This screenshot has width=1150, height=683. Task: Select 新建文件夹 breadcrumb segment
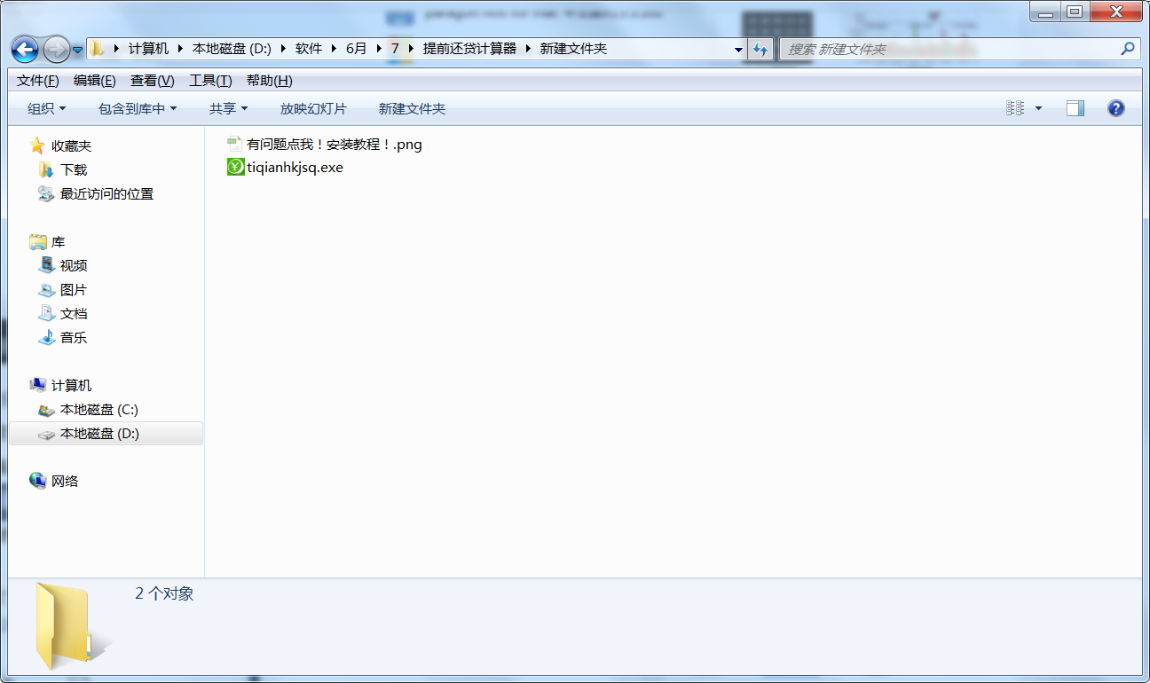coord(573,49)
